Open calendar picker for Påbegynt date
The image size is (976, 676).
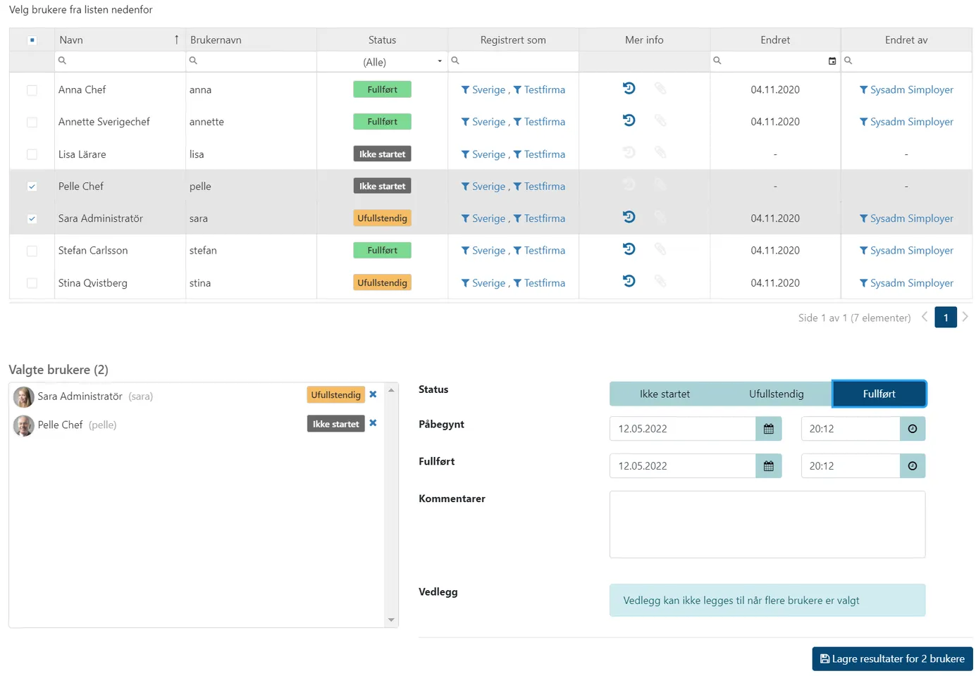click(768, 429)
